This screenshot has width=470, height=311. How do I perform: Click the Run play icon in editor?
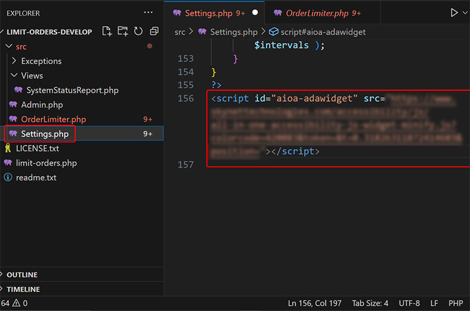point(454,13)
